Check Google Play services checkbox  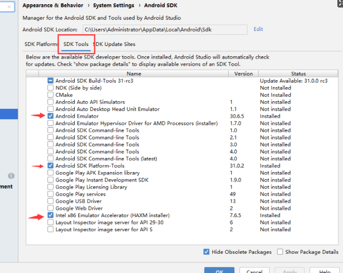click(x=50, y=194)
